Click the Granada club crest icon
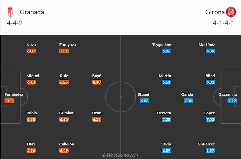Viewport: 241px width, 159px height. click(10, 12)
